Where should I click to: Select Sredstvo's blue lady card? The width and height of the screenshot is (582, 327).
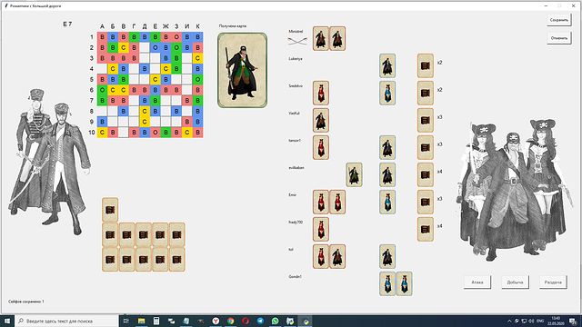tap(387, 93)
